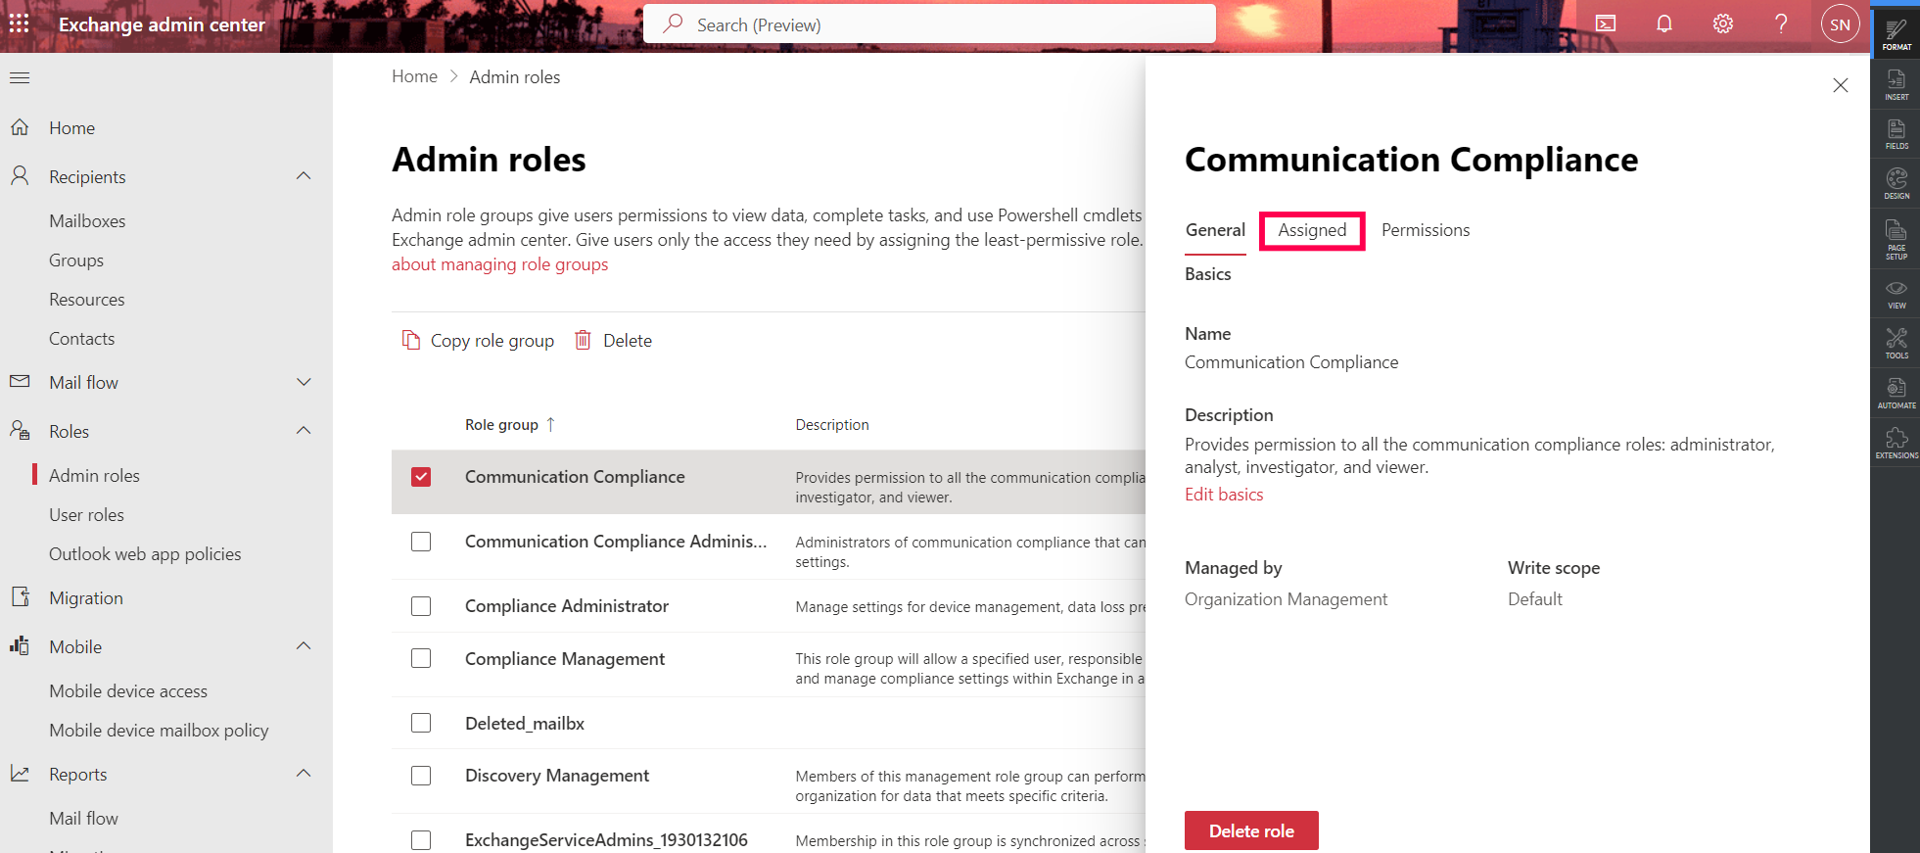This screenshot has width=1920, height=853.
Task: Open the Cloud Shell terminal icon
Action: point(1606,24)
